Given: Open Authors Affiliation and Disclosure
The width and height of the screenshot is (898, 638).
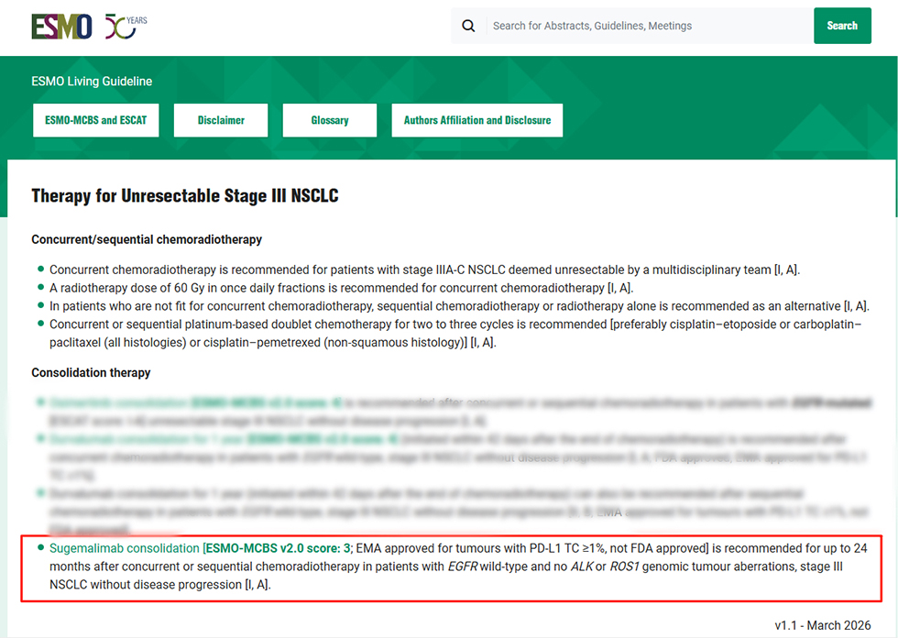Looking at the screenshot, I should tap(477, 120).
